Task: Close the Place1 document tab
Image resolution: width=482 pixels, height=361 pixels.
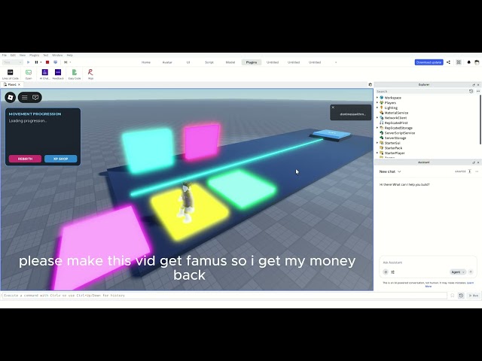Action: pyautogui.click(x=19, y=85)
